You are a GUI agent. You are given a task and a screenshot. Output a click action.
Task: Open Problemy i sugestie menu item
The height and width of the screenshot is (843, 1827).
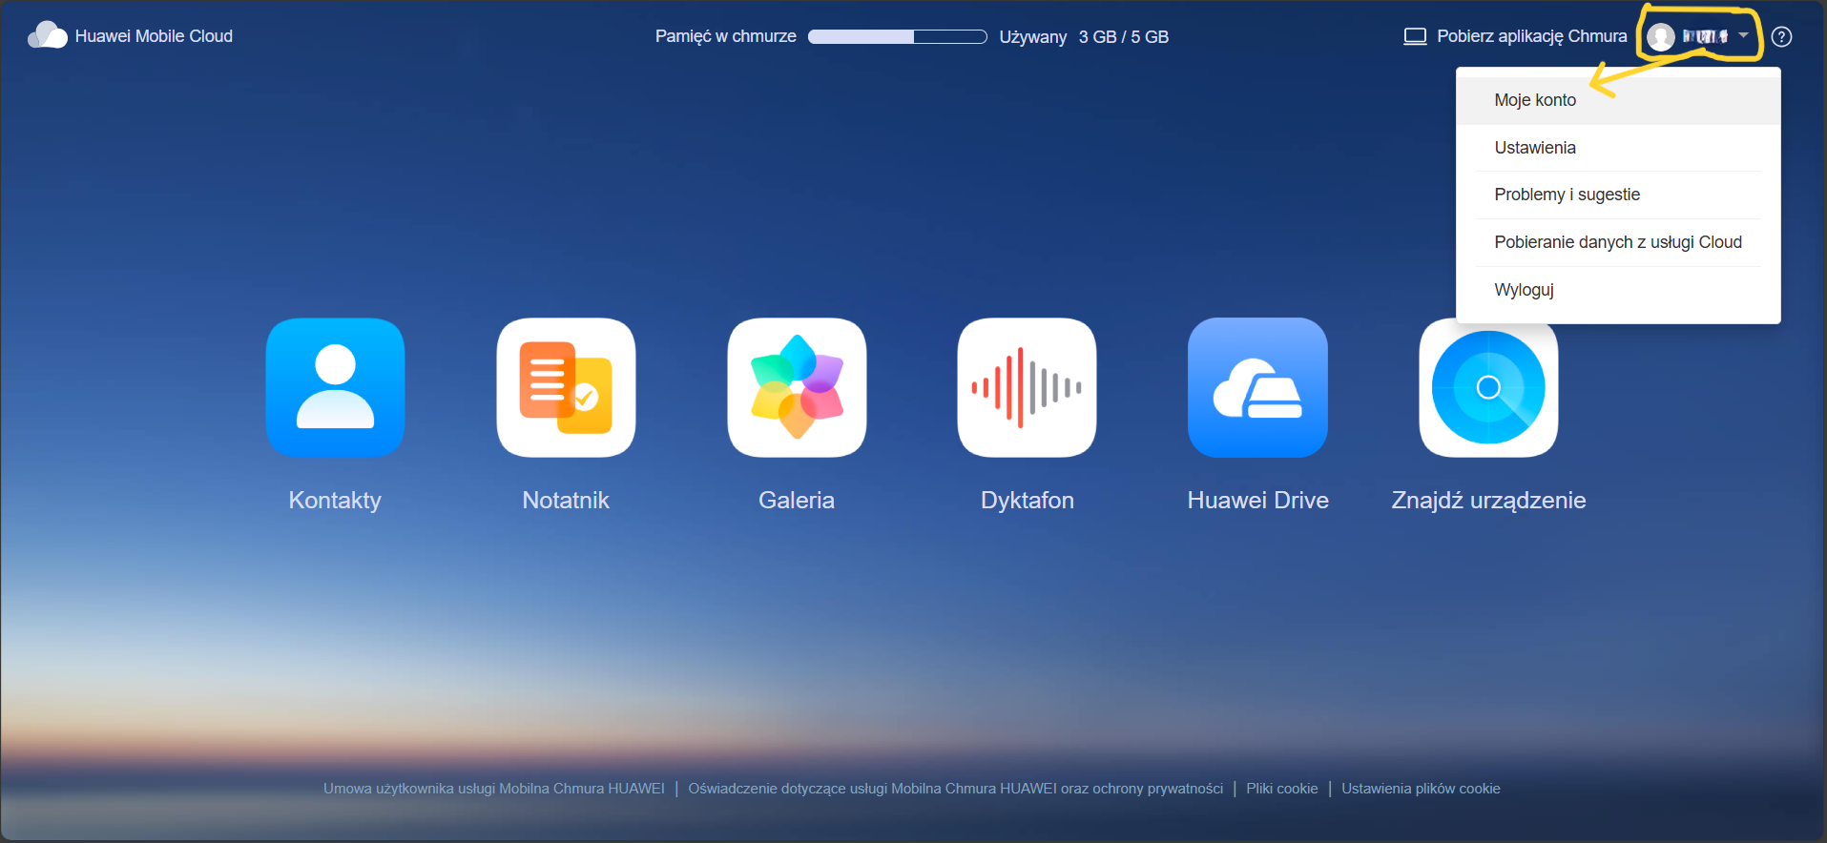[1618, 195]
